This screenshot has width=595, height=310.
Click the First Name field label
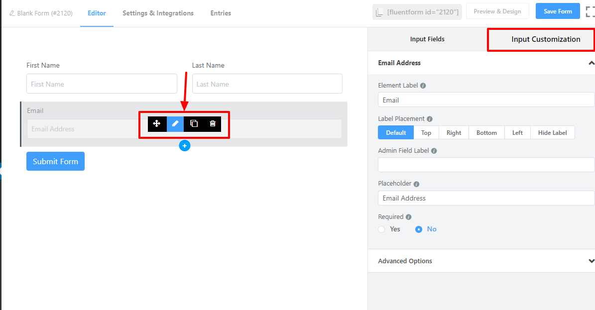tap(43, 65)
